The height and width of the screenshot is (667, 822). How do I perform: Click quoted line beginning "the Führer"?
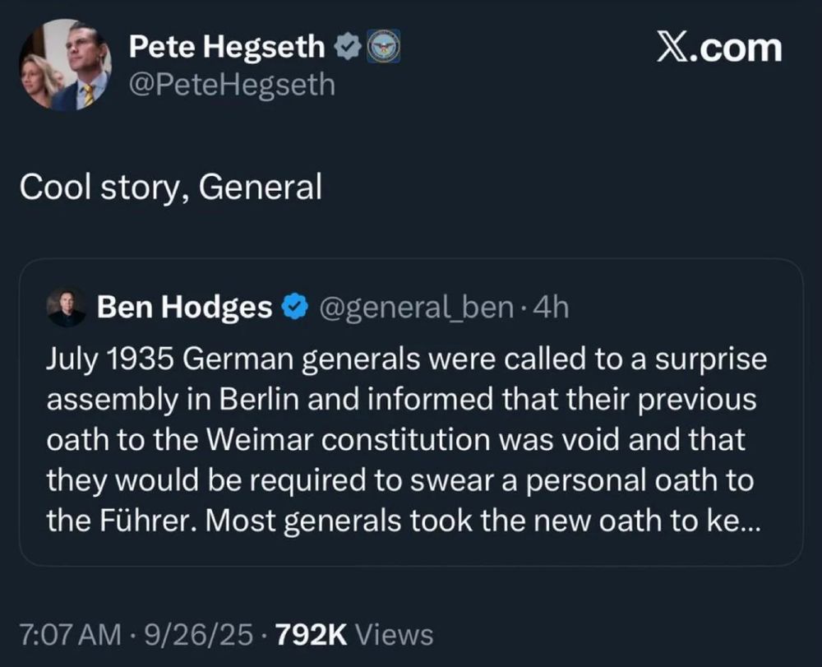pyautogui.click(x=395, y=522)
